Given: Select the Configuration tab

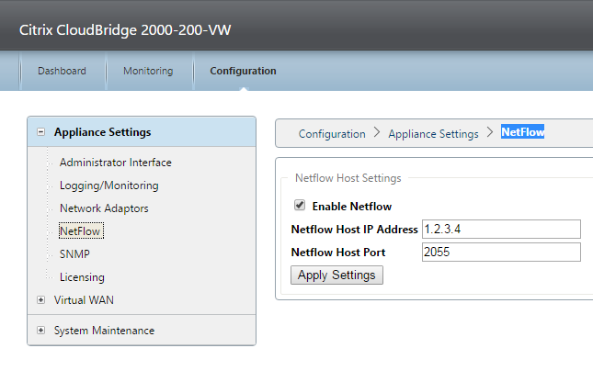Looking at the screenshot, I should [243, 71].
